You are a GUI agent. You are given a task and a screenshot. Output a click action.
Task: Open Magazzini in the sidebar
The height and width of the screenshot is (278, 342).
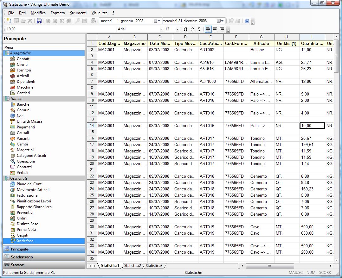click(x=25, y=150)
